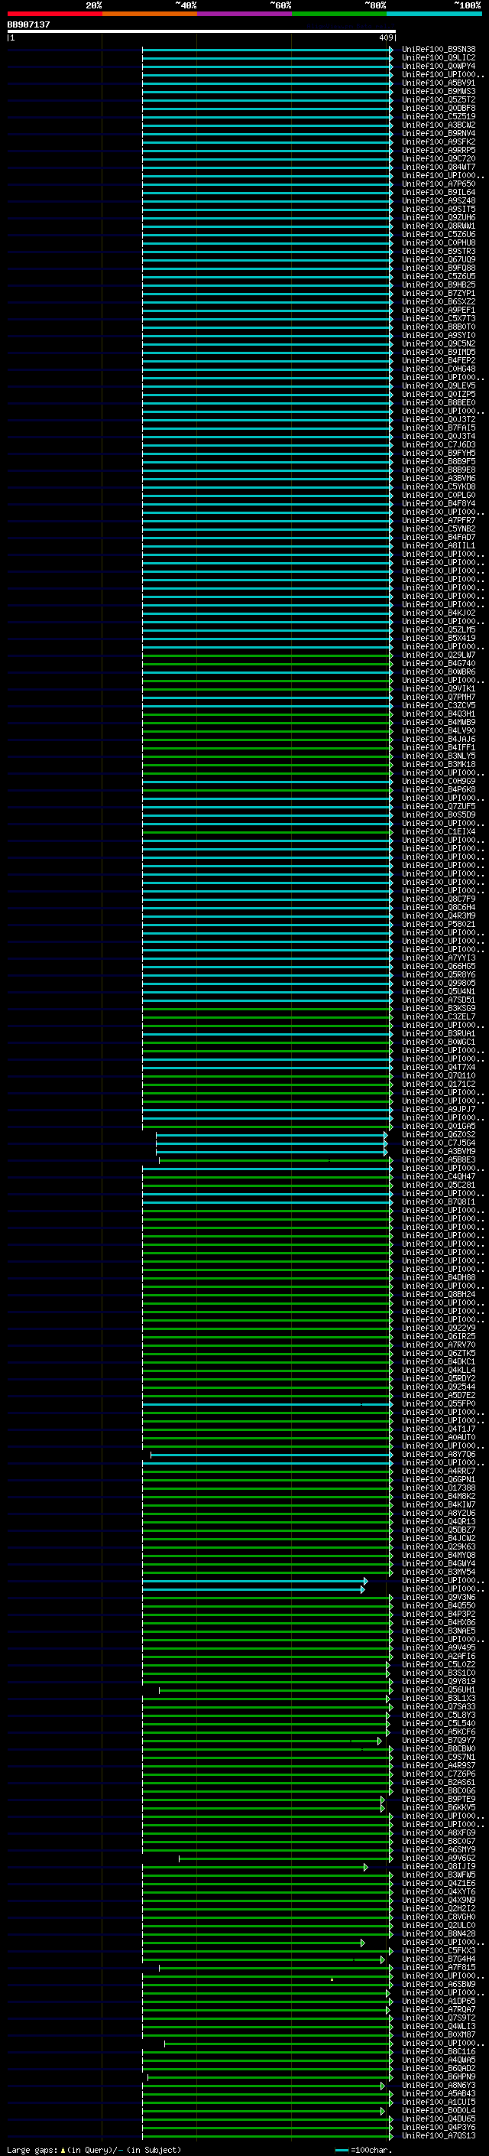
Task: Click the green ~80% identity legend segment
Action: (x=339, y=14)
